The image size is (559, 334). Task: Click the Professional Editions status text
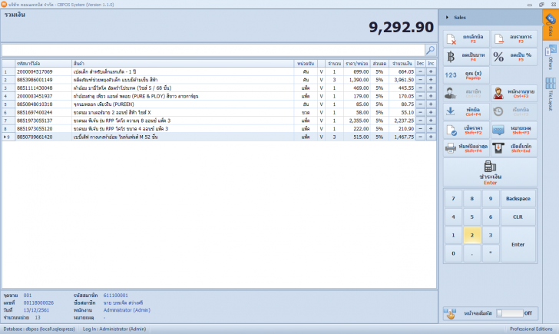coord(531,329)
